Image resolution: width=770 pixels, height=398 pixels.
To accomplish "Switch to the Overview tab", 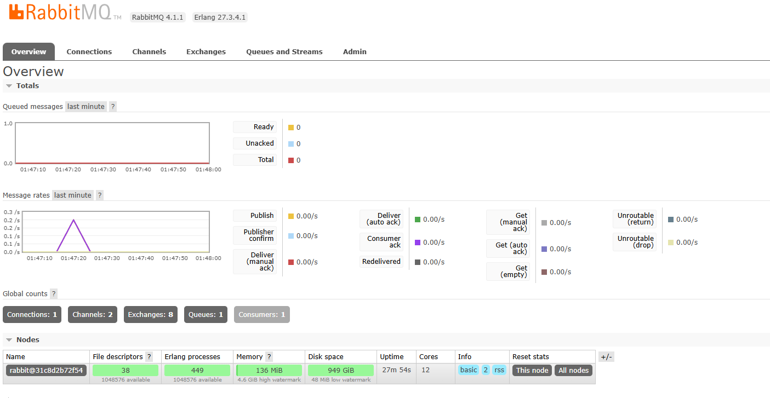I will pos(28,51).
